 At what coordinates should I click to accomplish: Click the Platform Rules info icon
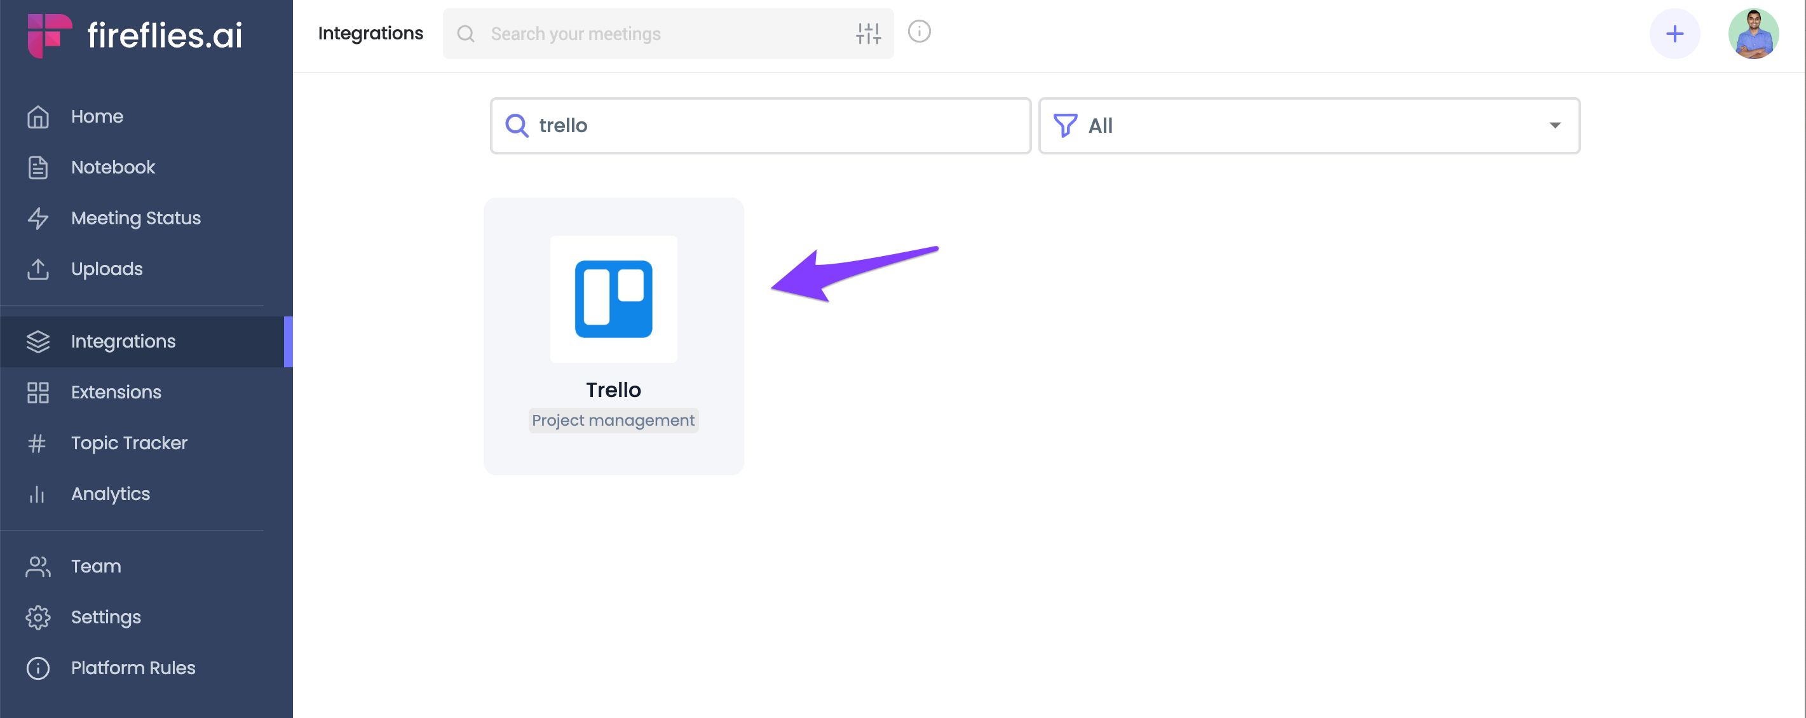click(x=38, y=668)
